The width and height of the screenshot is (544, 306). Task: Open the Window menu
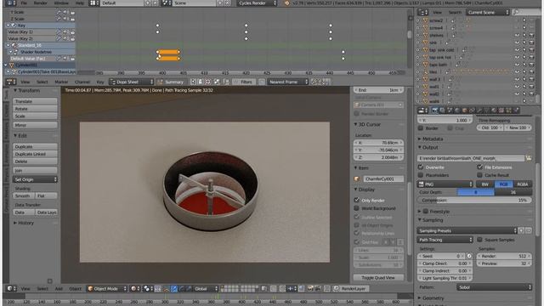[x=61, y=3]
